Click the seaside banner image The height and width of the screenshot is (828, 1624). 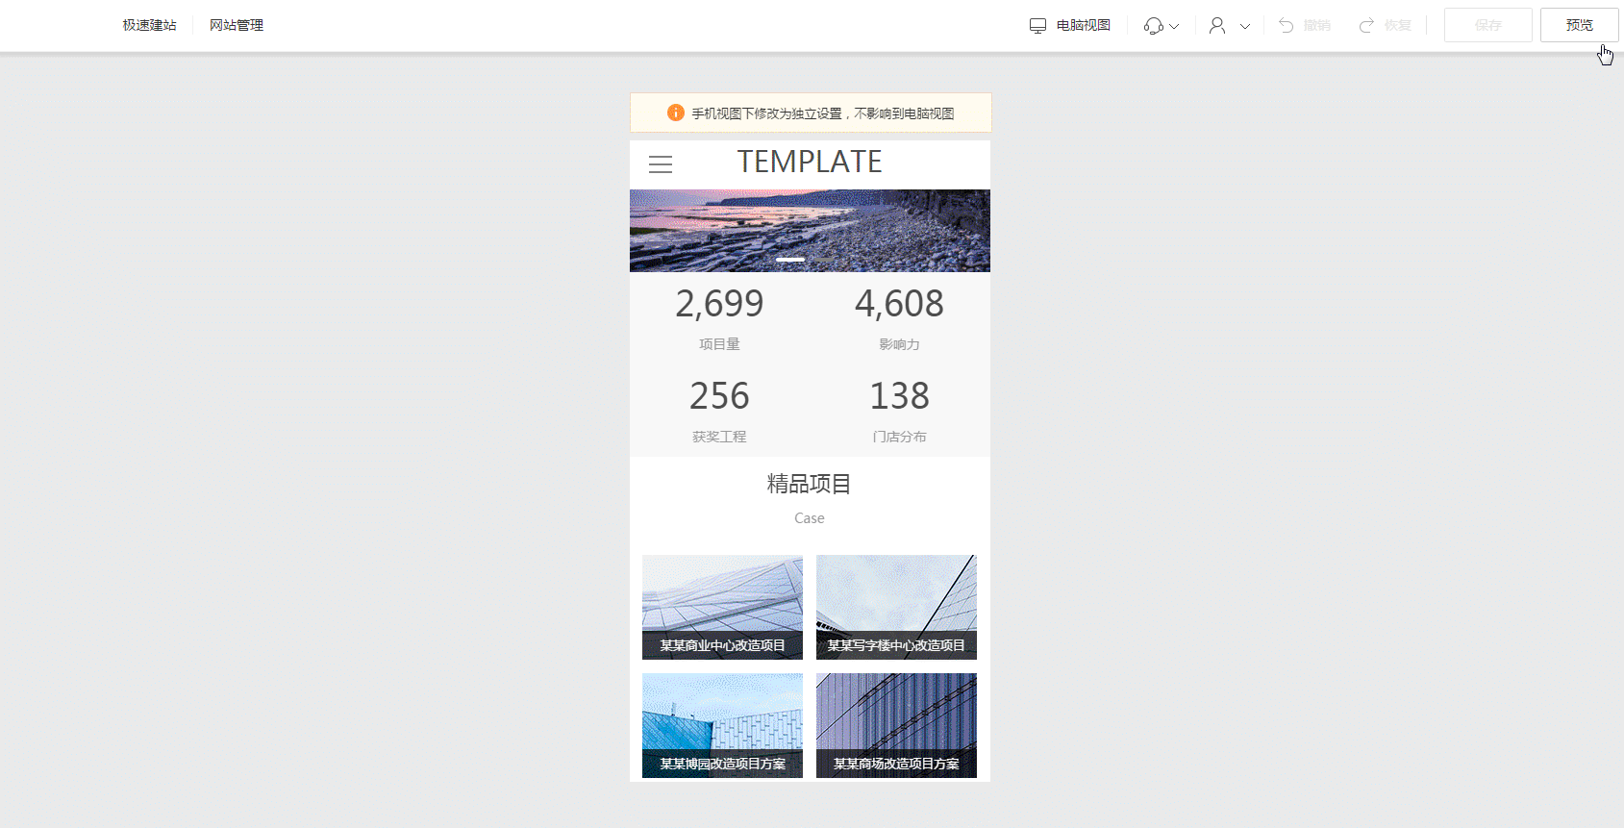tap(810, 231)
